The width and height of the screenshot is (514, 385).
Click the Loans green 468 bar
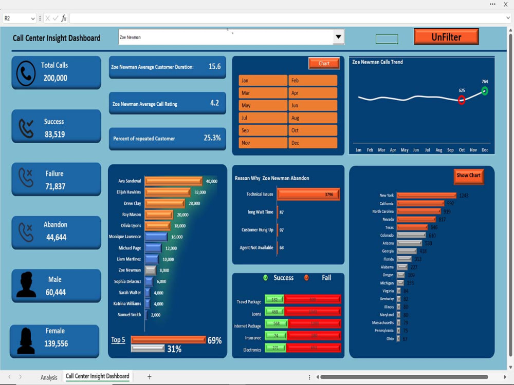tap(274, 312)
